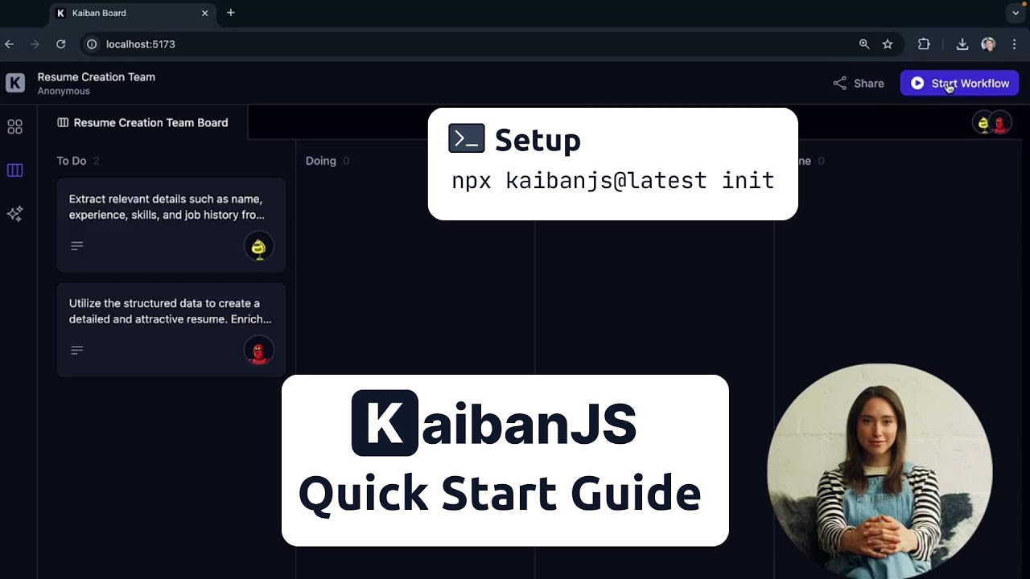Click the "Anonymous" label under the team name

(x=64, y=91)
